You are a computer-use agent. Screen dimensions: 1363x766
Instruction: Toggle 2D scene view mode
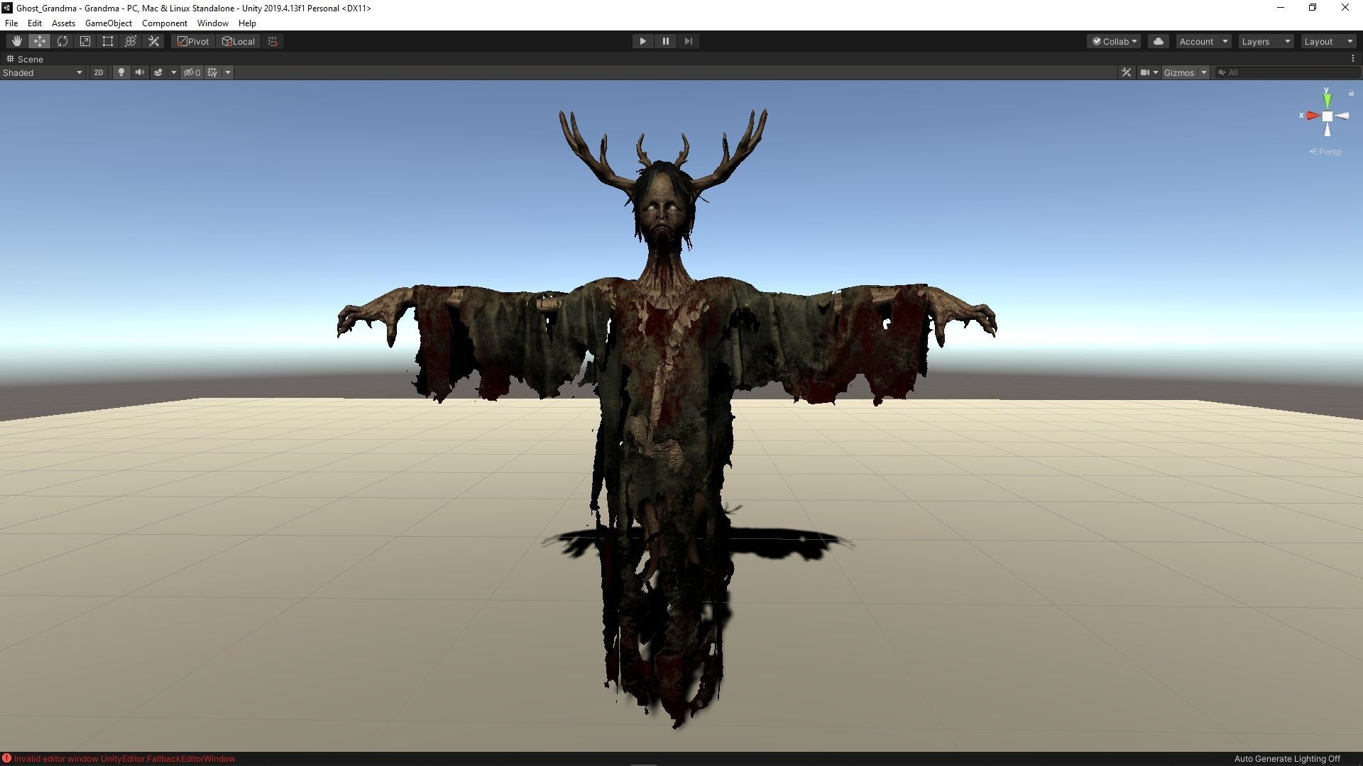[x=99, y=72]
